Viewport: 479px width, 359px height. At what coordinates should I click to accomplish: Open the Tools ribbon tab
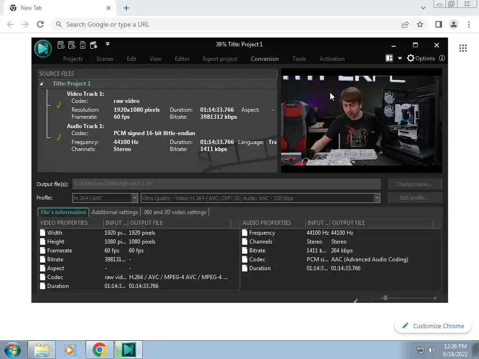pyautogui.click(x=299, y=59)
